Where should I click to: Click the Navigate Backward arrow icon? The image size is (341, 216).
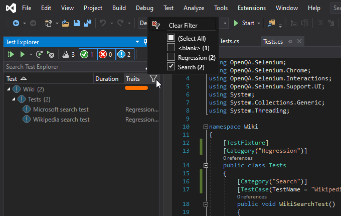(16, 23)
